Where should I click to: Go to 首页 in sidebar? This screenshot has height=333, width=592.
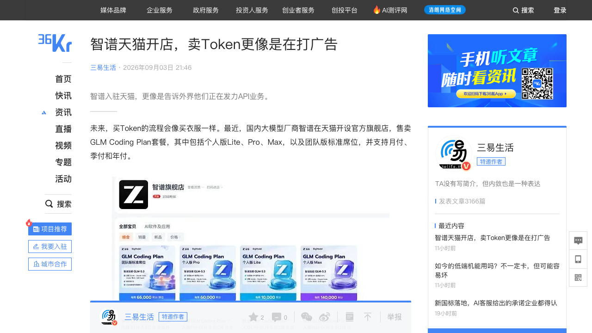tap(63, 79)
